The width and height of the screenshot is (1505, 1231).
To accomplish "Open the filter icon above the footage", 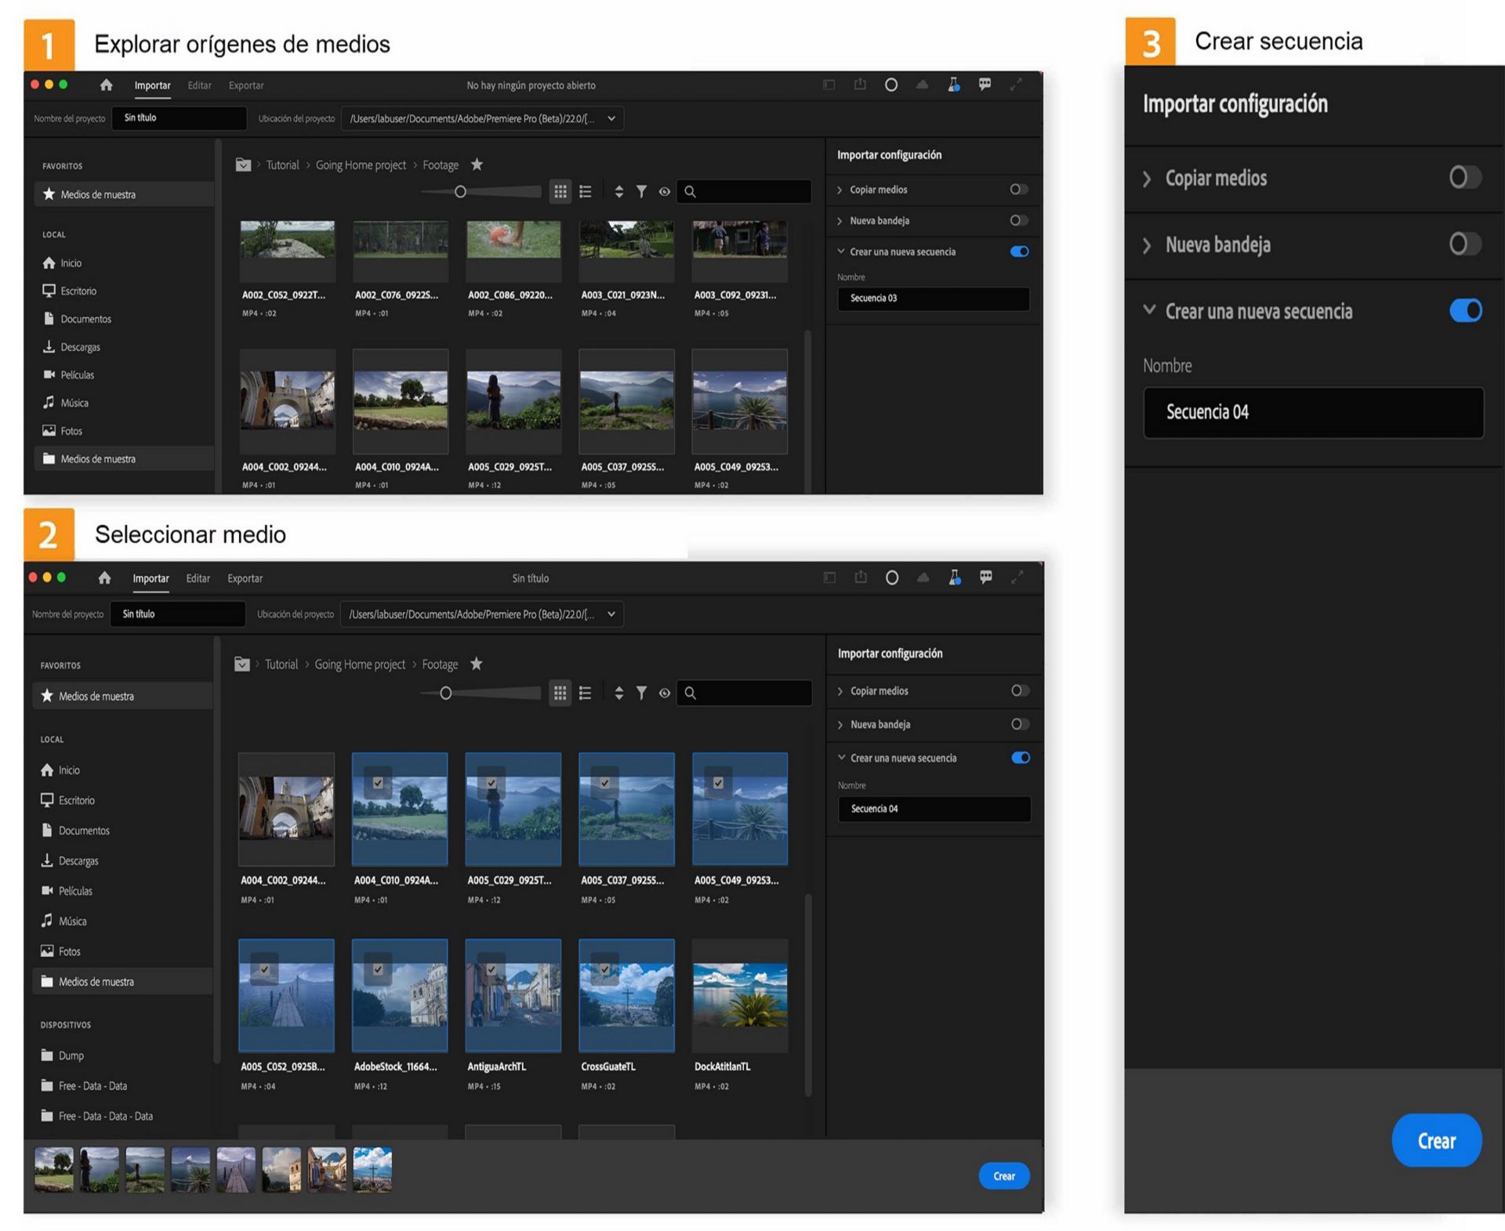I will point(641,190).
